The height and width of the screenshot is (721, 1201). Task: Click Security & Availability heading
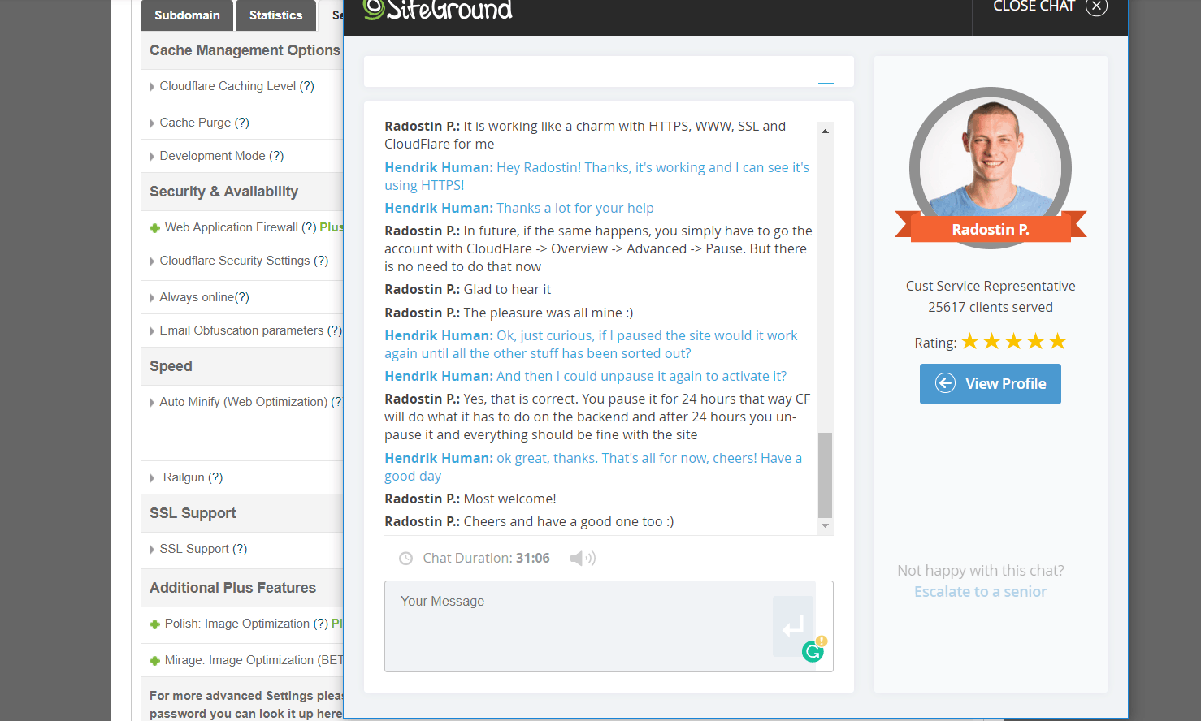(x=223, y=192)
